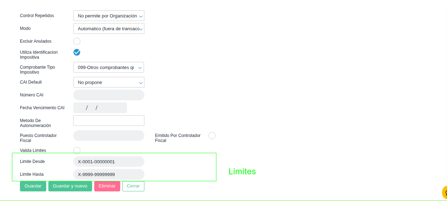This screenshot has width=447, height=201.
Task: Open the Control Repetidos dropdown
Action: coord(109,16)
